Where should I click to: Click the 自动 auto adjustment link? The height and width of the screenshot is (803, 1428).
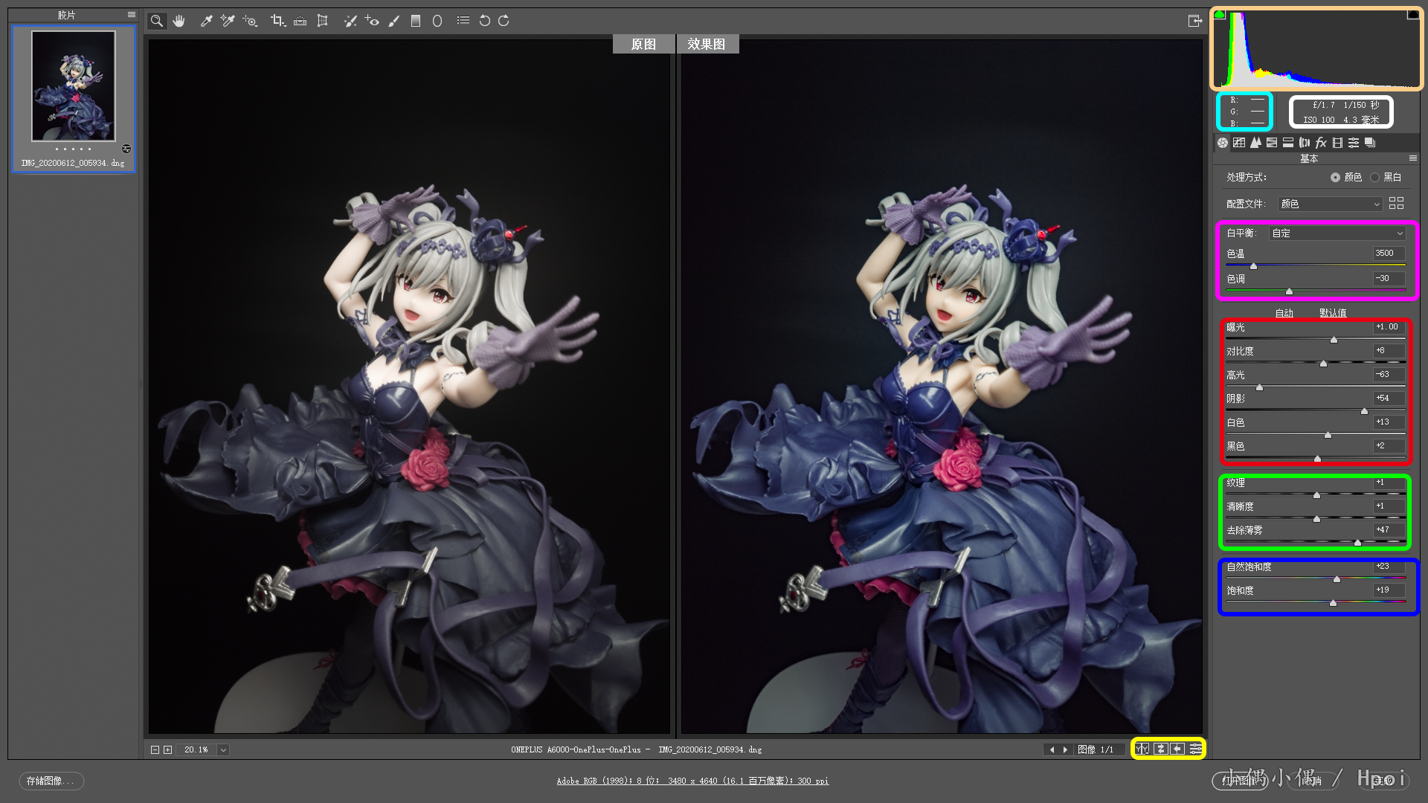(x=1284, y=313)
